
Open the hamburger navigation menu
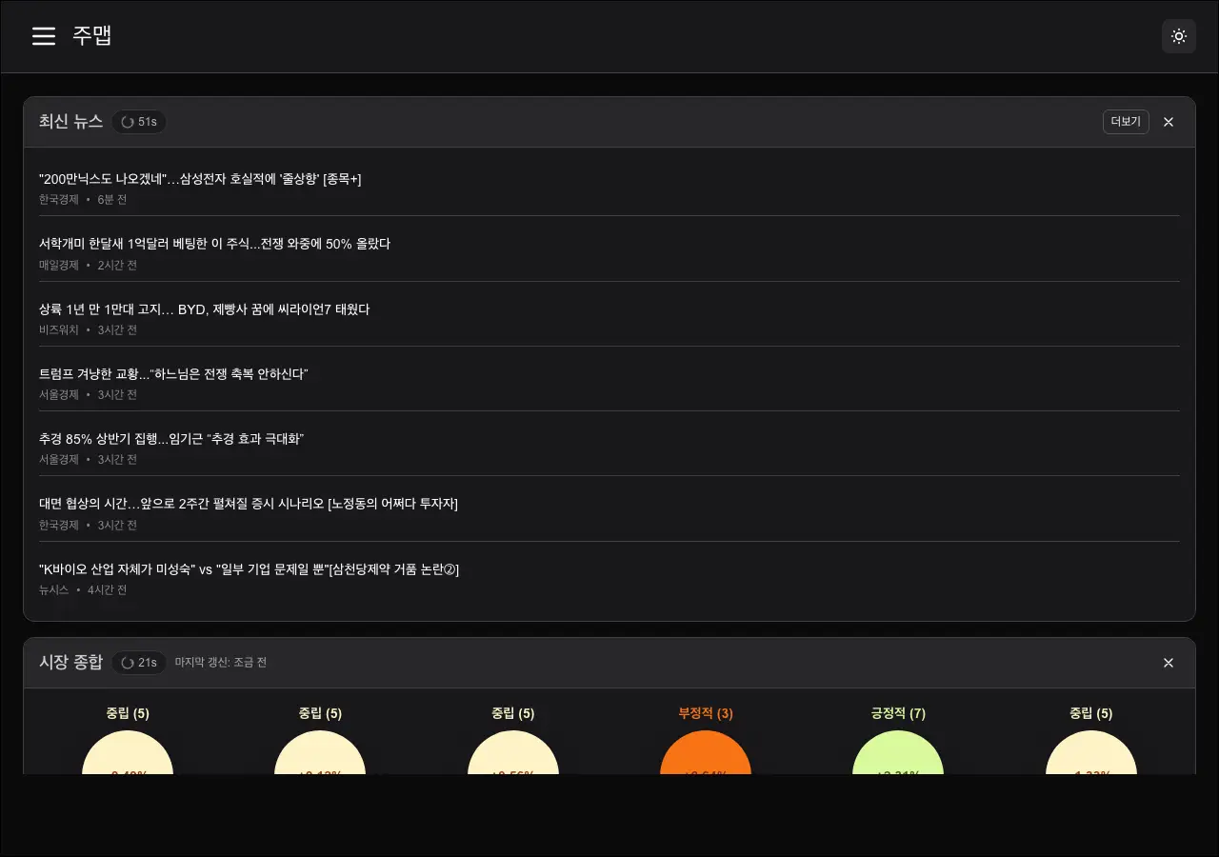click(x=44, y=36)
